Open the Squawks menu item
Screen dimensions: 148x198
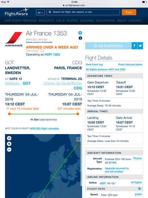point(87,21)
